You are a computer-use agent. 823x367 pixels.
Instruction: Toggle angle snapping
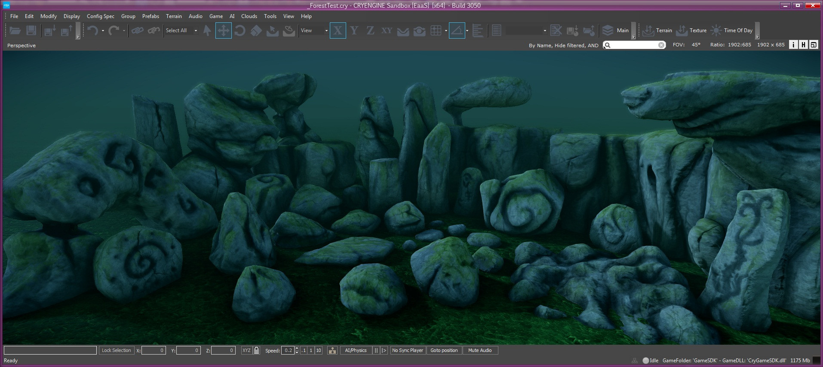coord(457,30)
